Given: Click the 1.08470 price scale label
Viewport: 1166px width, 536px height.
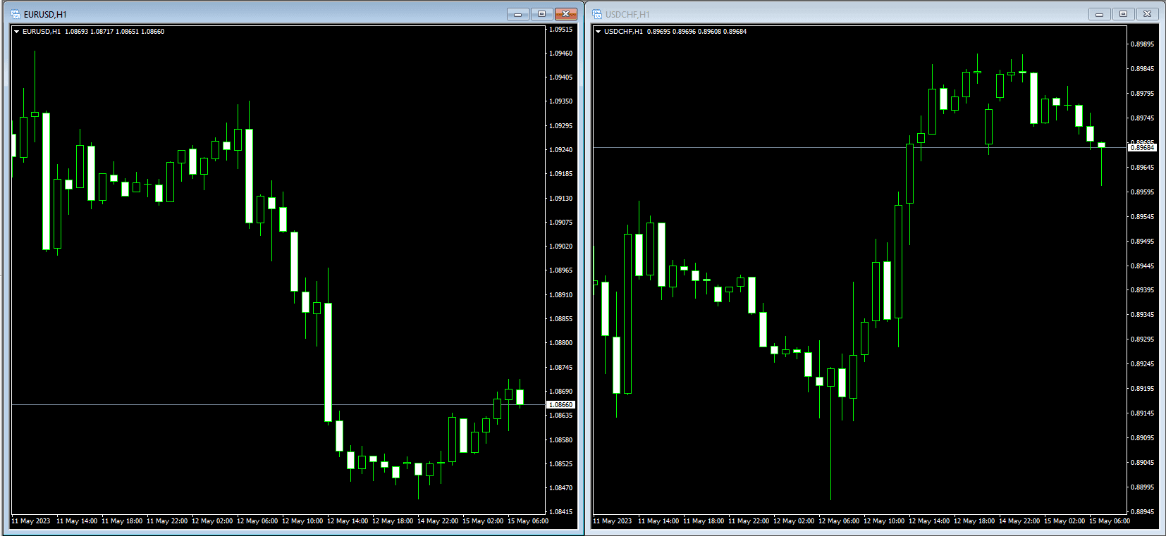Looking at the screenshot, I should pyautogui.click(x=561, y=488).
